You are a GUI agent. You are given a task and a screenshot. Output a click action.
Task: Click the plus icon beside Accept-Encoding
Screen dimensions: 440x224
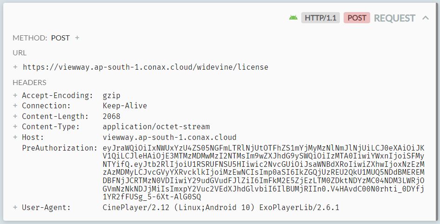coord(15,95)
